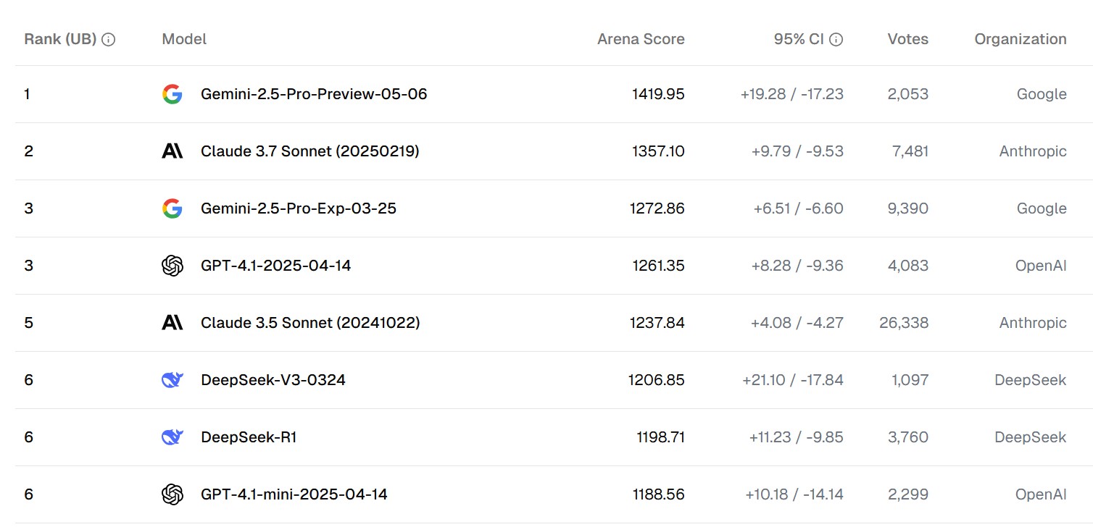Sort by the Arena Score column header
The image size is (1093, 527).
pyautogui.click(x=641, y=39)
